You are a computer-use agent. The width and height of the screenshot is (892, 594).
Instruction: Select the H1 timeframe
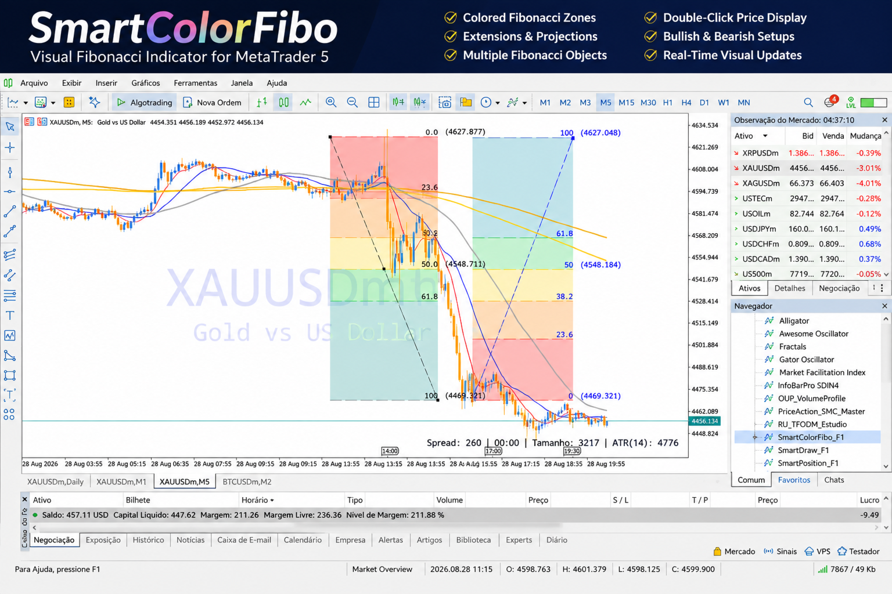[x=668, y=103]
